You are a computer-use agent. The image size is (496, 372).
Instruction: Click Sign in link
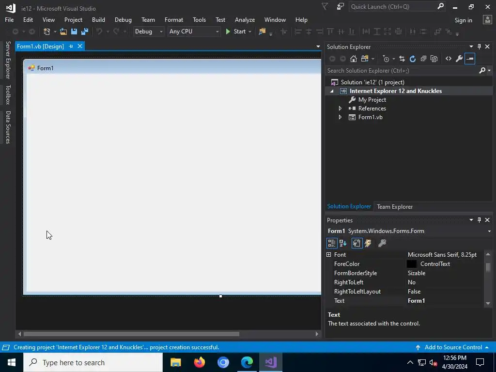coord(463,20)
